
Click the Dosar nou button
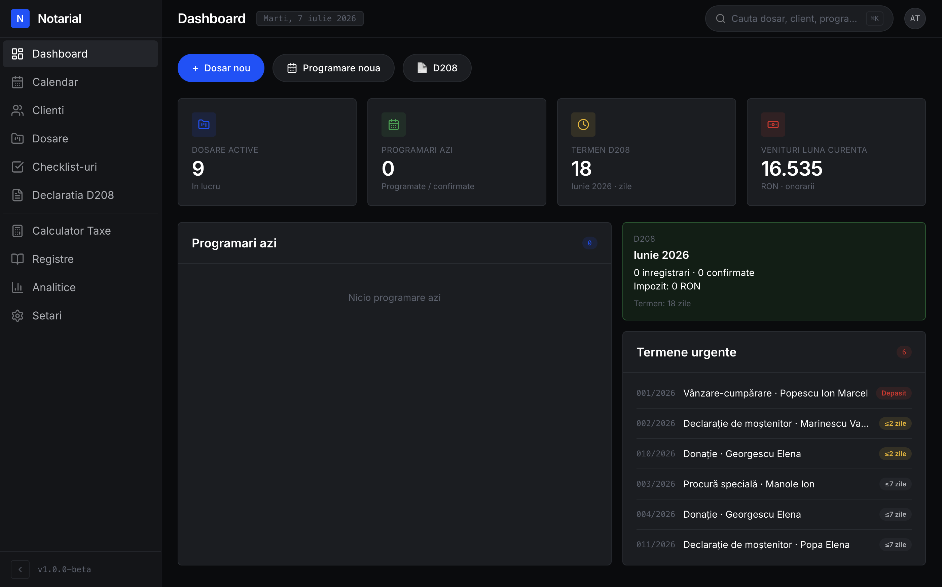point(221,68)
